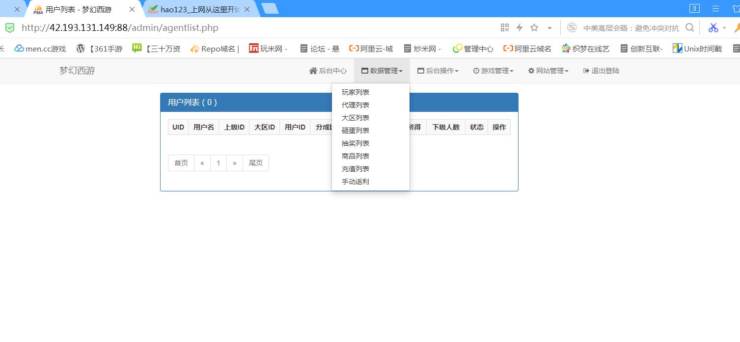Go to 后台中心 home link
740x342 pixels.
tap(328, 71)
